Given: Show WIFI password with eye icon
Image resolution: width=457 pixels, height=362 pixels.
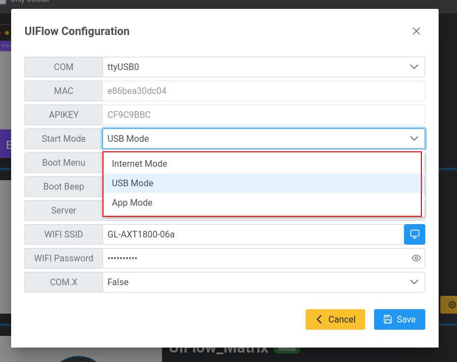Looking at the screenshot, I should pos(416,258).
